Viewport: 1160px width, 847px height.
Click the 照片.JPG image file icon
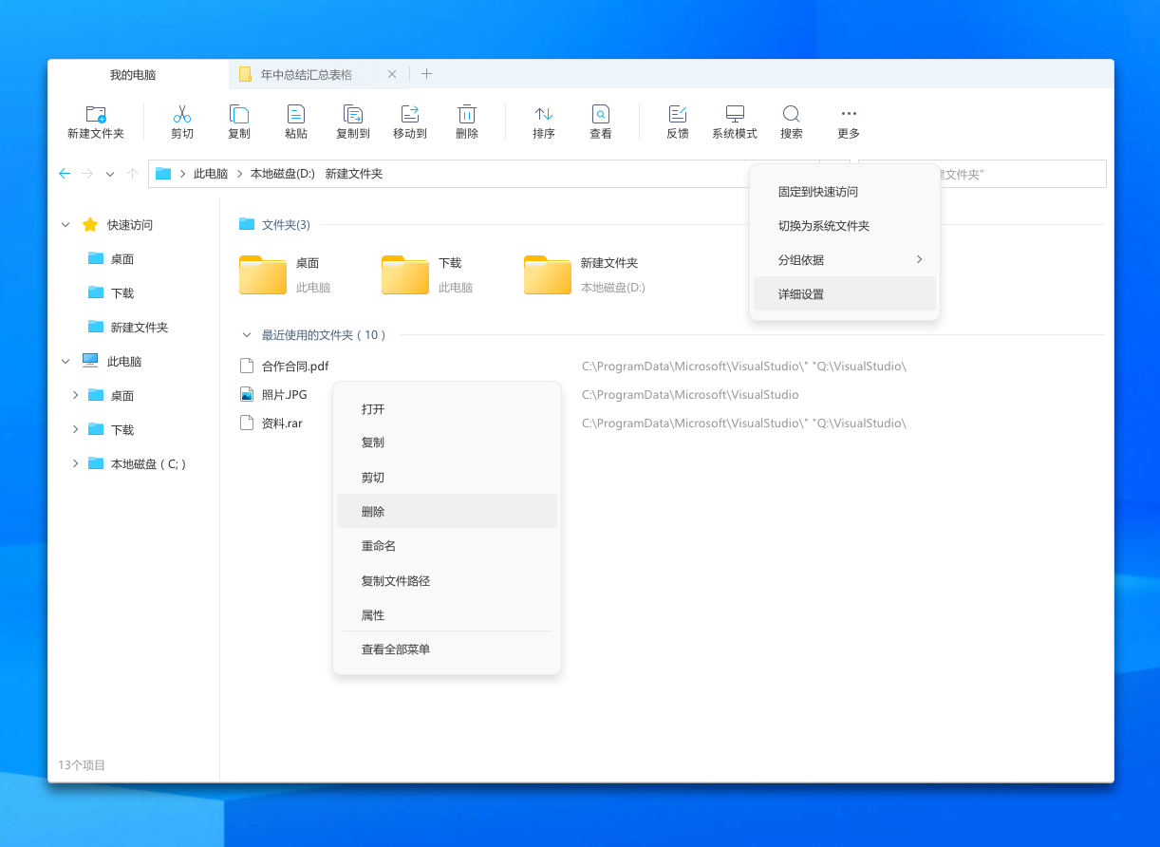pyautogui.click(x=247, y=394)
